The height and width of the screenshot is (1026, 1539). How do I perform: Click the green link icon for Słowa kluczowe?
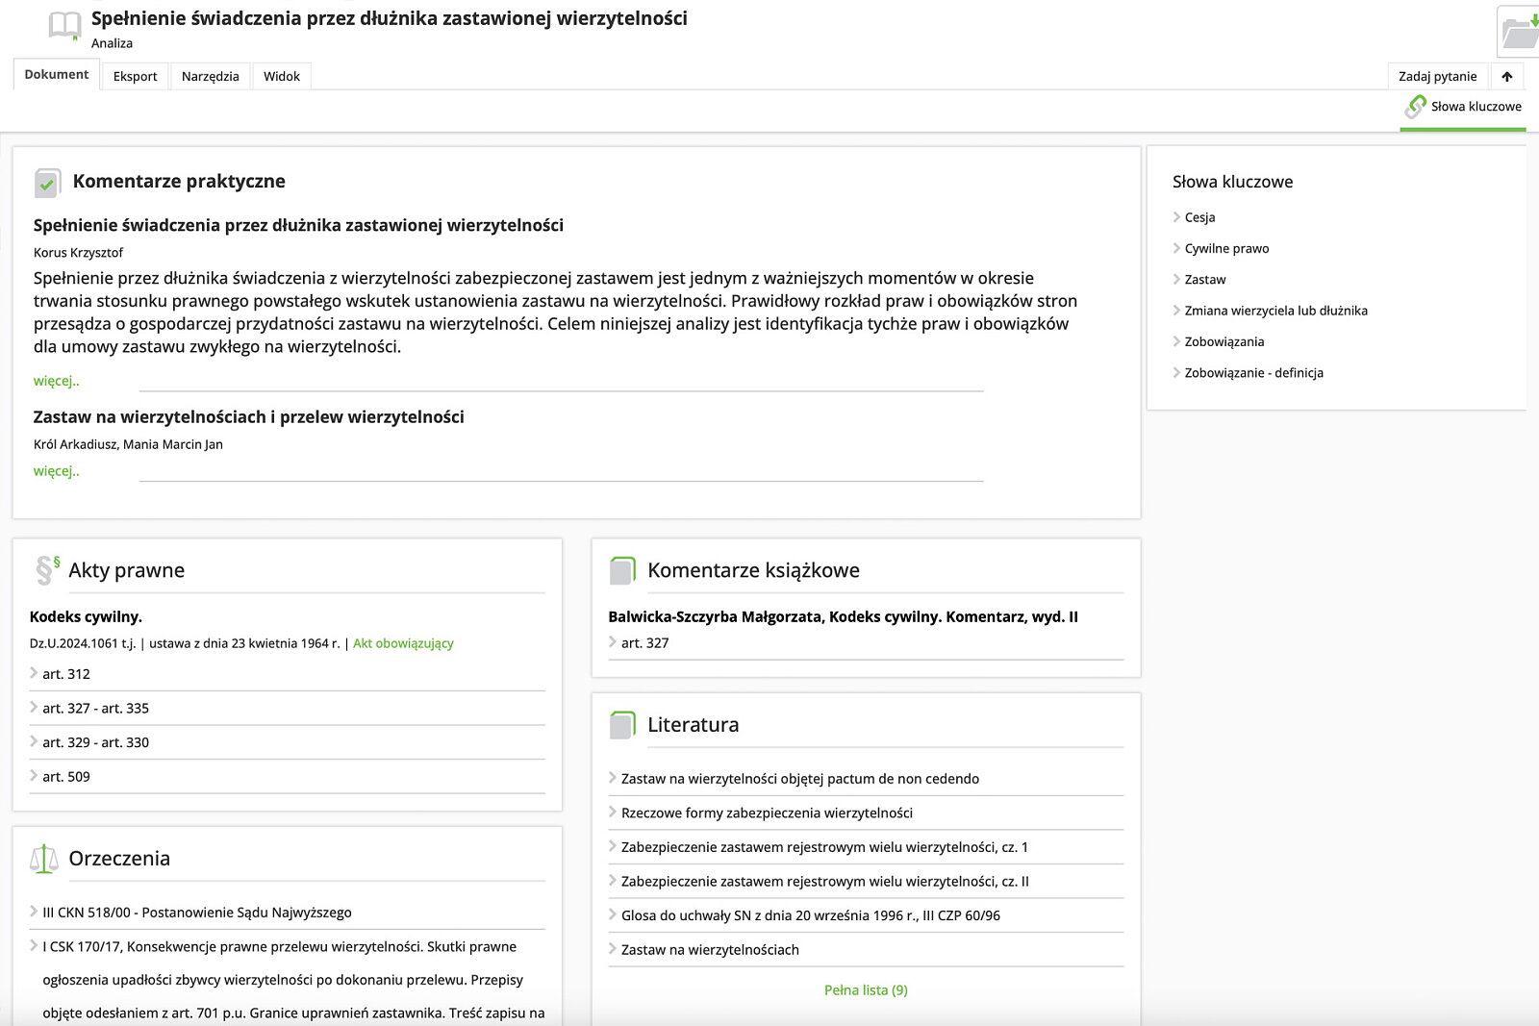click(x=1415, y=107)
